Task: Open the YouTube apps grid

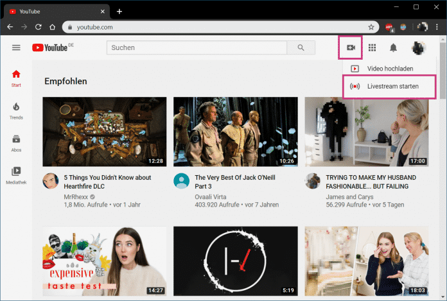Action: pos(372,48)
